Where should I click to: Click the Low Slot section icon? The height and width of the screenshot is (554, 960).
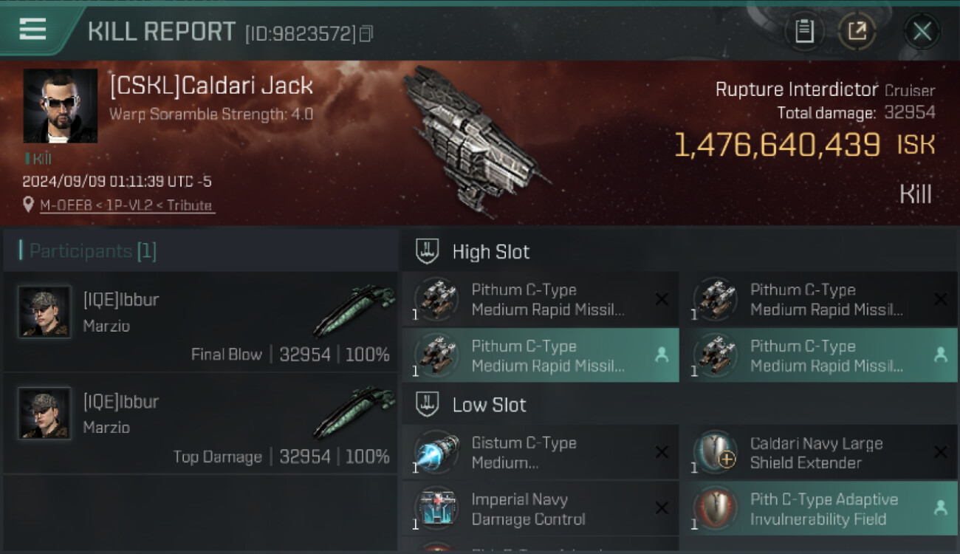coord(428,405)
